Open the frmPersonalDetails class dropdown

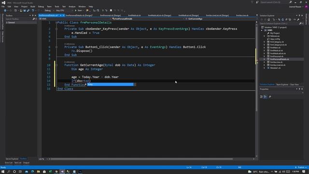tap(148, 19)
